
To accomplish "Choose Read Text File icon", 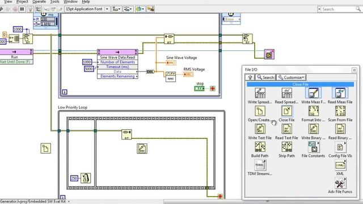I will pyautogui.click(x=286, y=129).
